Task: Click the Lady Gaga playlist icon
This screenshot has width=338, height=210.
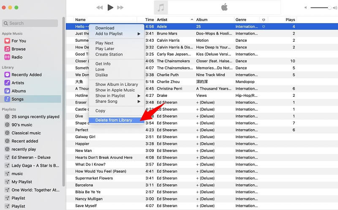Action: pos(7,165)
